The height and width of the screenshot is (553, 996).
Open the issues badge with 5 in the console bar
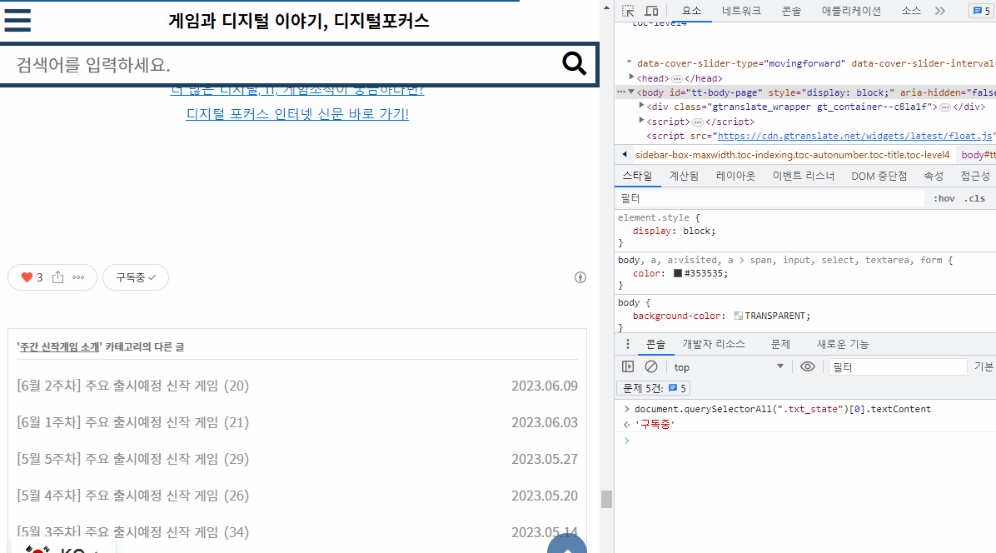click(677, 388)
